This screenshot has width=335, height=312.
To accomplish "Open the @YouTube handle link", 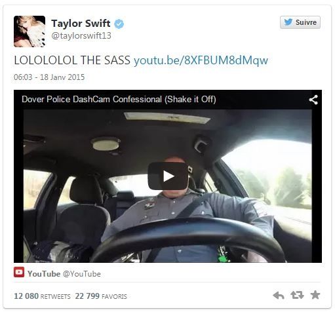I will (82, 274).
